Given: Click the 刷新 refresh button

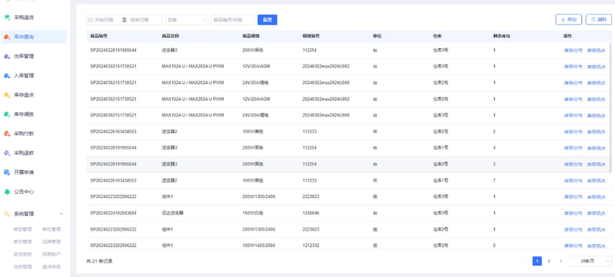Looking at the screenshot, I should tap(599, 19).
